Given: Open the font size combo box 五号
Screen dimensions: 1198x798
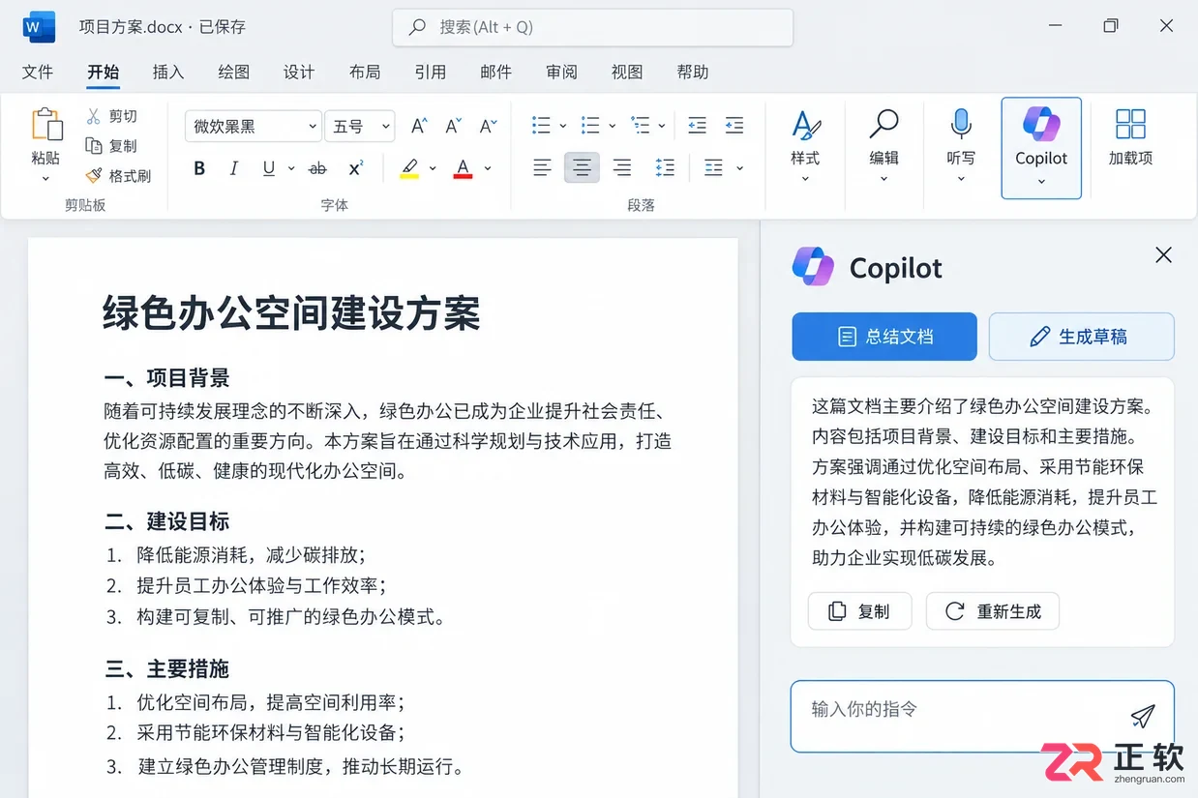Looking at the screenshot, I should pos(359,127).
